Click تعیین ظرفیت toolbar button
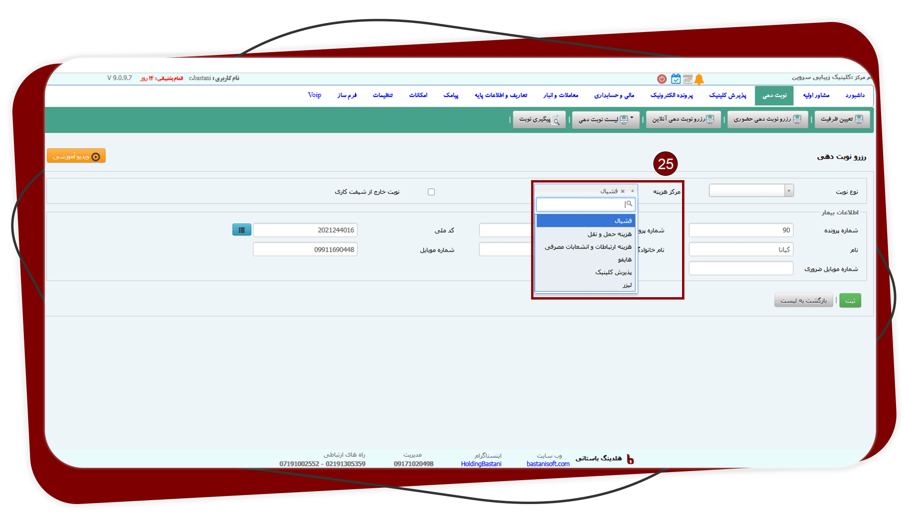This screenshot has width=917, height=516. coord(842,119)
